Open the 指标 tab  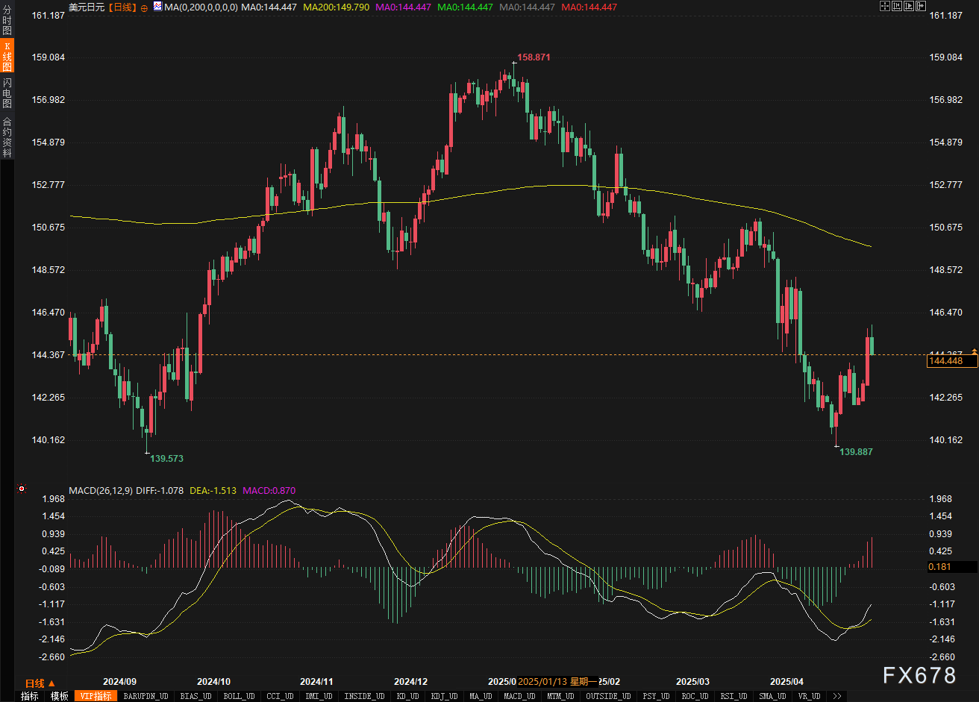30,696
